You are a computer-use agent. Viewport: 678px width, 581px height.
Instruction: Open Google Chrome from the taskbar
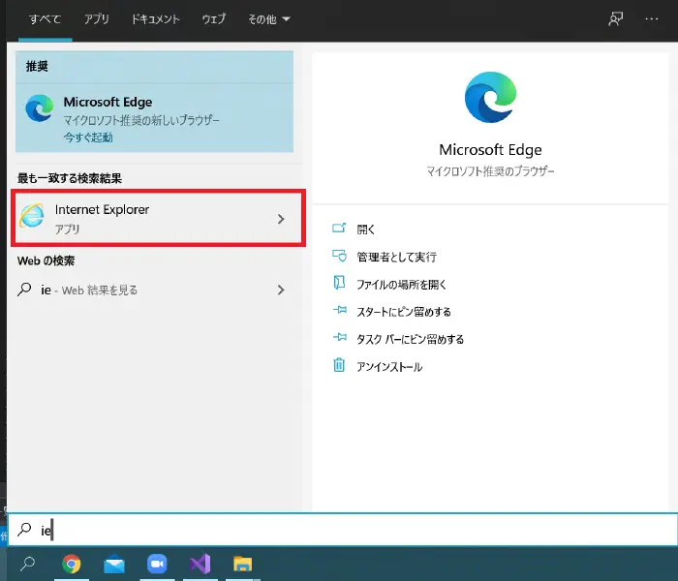(x=72, y=564)
